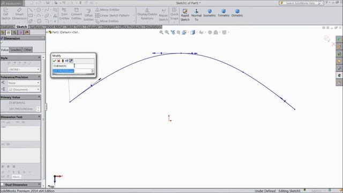
Task: Open the ConfigurationManager tab icon
Action: coord(14,33)
